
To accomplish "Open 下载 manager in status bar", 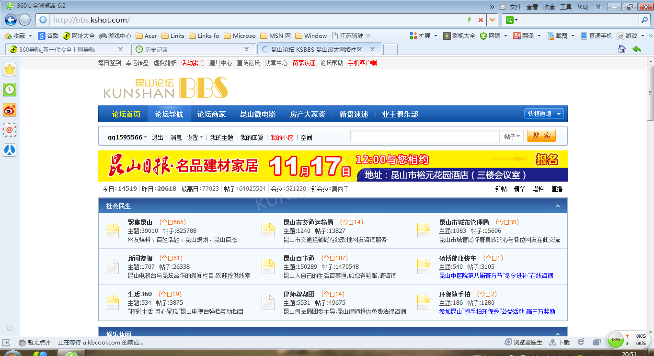I will [x=559, y=342].
